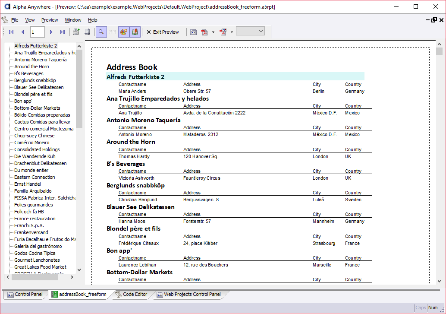Click Alfreds Futterkiste 2 highlighted report heading
Viewport: 446px width, 314px height.
click(135, 77)
